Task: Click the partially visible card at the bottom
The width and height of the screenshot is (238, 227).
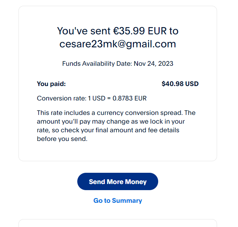Action: click(x=118, y=223)
